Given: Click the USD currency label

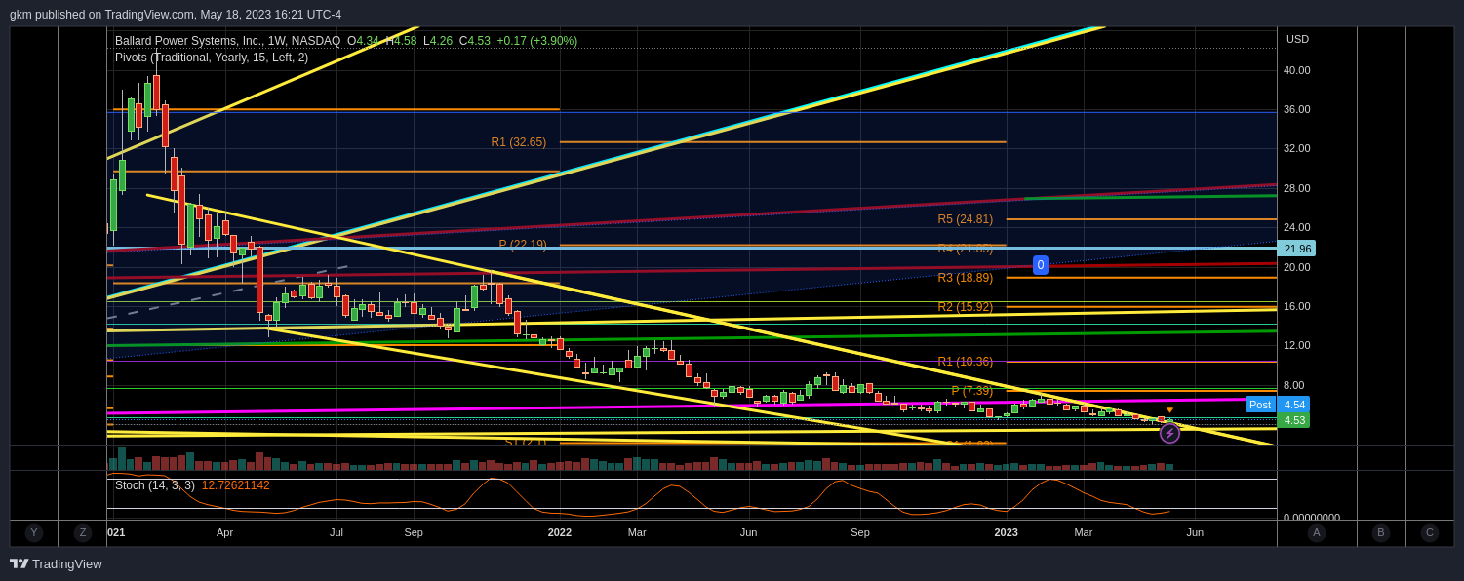Looking at the screenshot, I should [x=1297, y=39].
